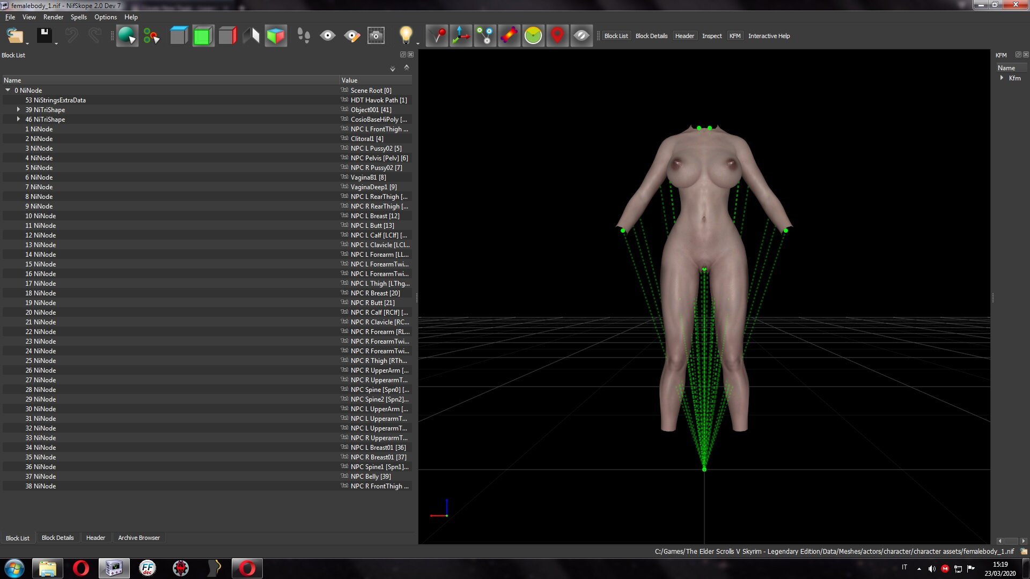
Task: Click the Undo arrow icon
Action: (71, 36)
